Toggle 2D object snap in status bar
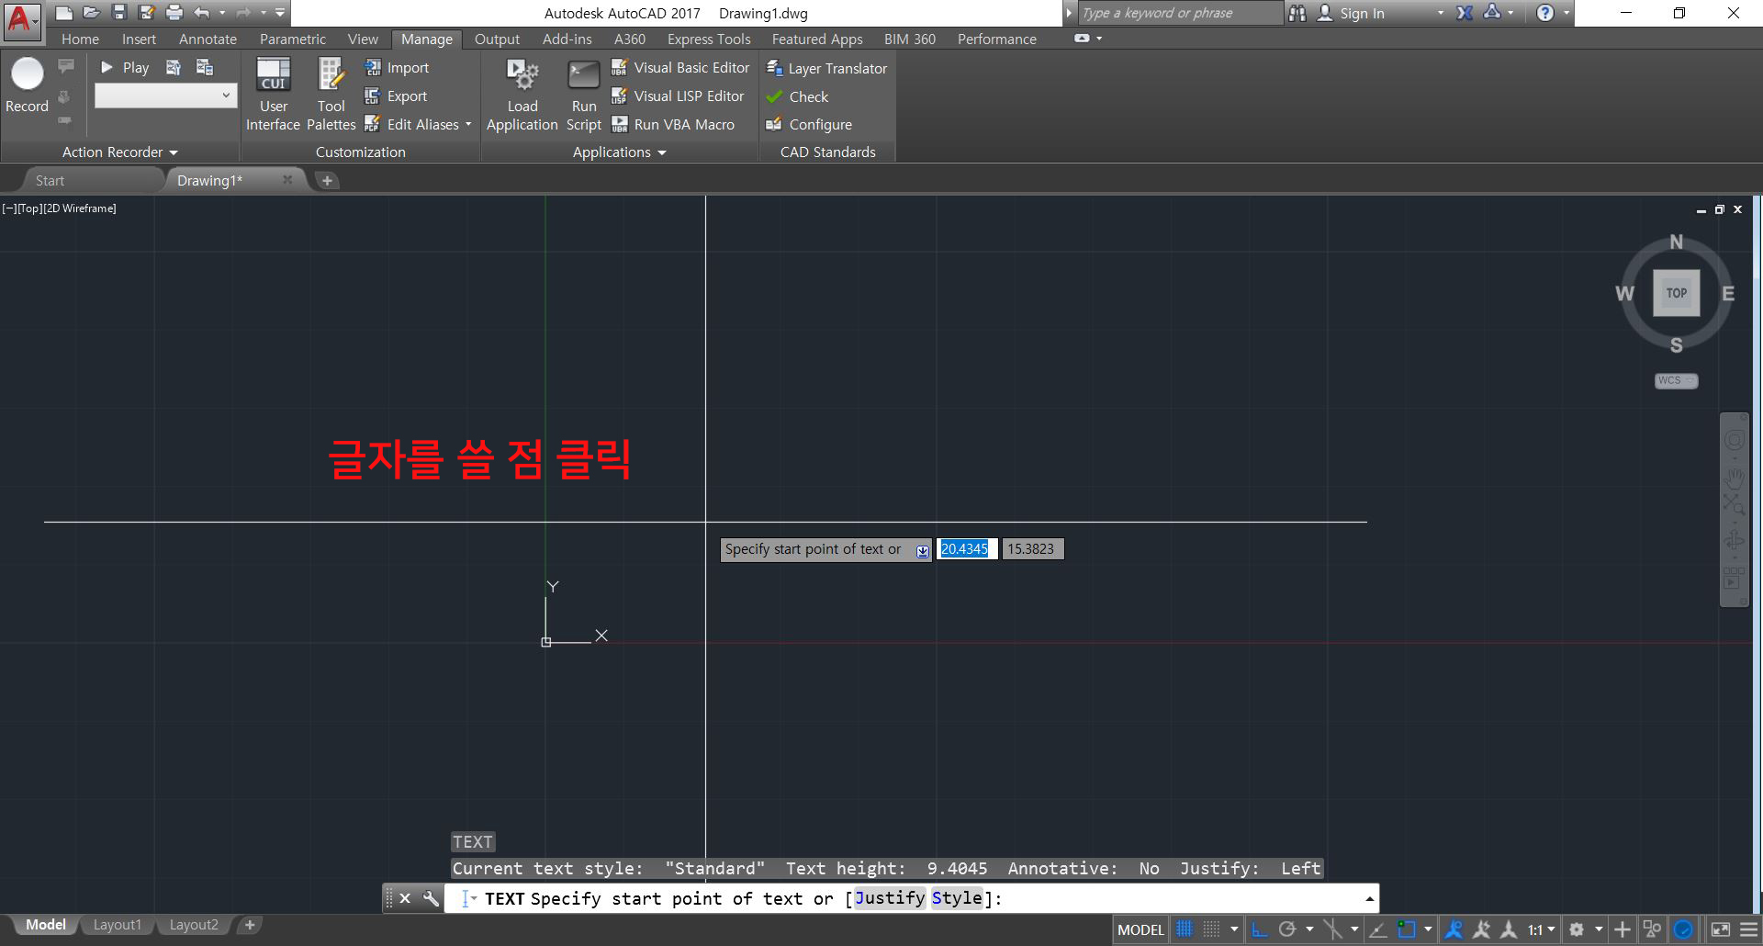Image resolution: width=1763 pixels, height=946 pixels. (x=1407, y=929)
